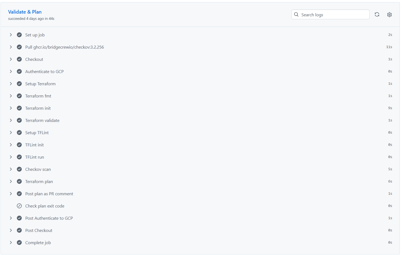The height and width of the screenshot is (255, 402).
Task: Open the log settings gear icon
Action: pyautogui.click(x=389, y=15)
